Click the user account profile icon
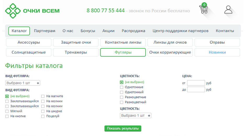 (x=228, y=10)
